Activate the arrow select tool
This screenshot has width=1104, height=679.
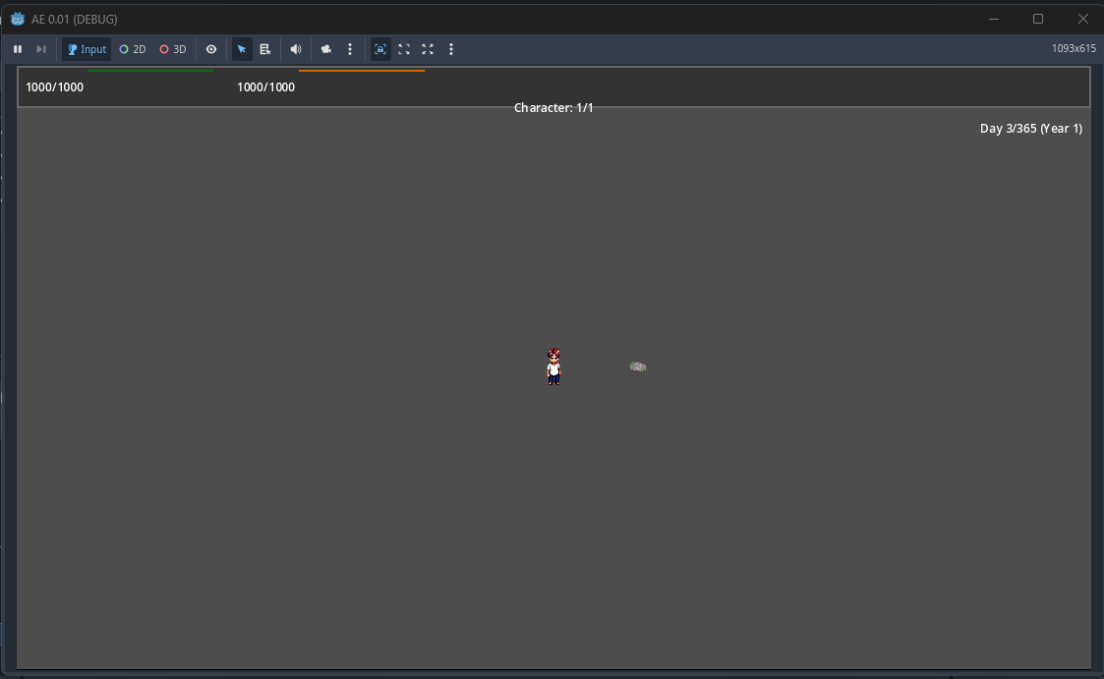(x=242, y=49)
